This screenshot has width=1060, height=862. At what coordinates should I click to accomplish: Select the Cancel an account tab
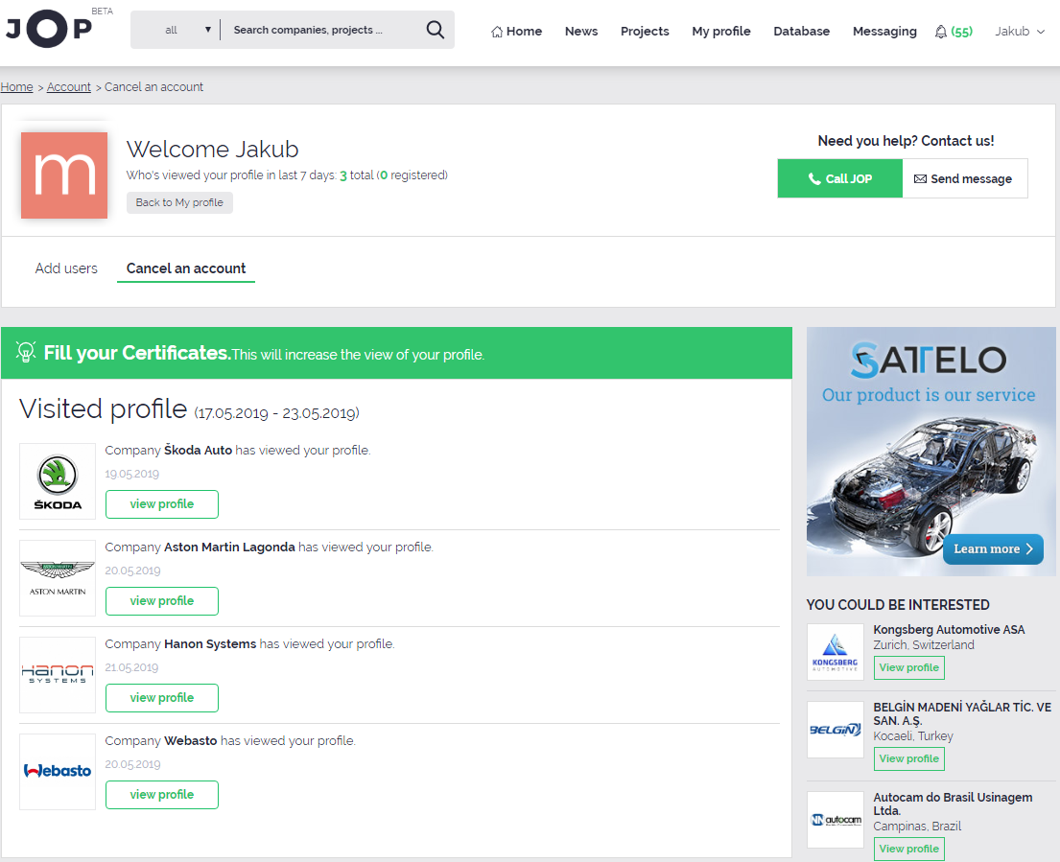pos(186,268)
